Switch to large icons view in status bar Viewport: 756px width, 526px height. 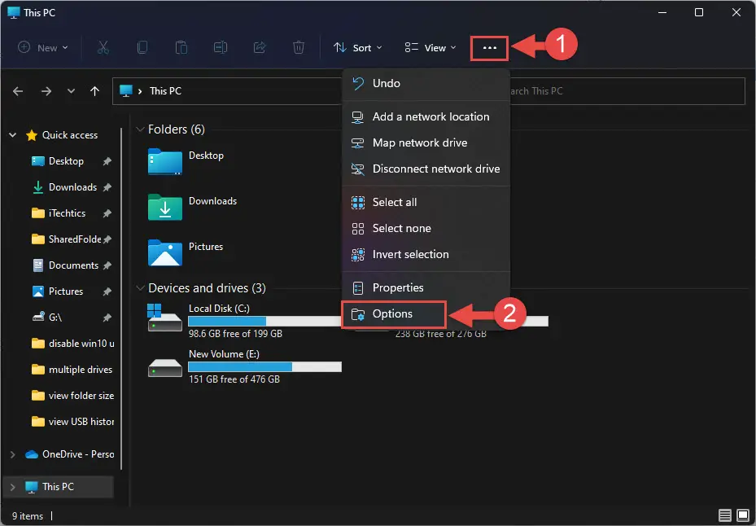(x=743, y=515)
